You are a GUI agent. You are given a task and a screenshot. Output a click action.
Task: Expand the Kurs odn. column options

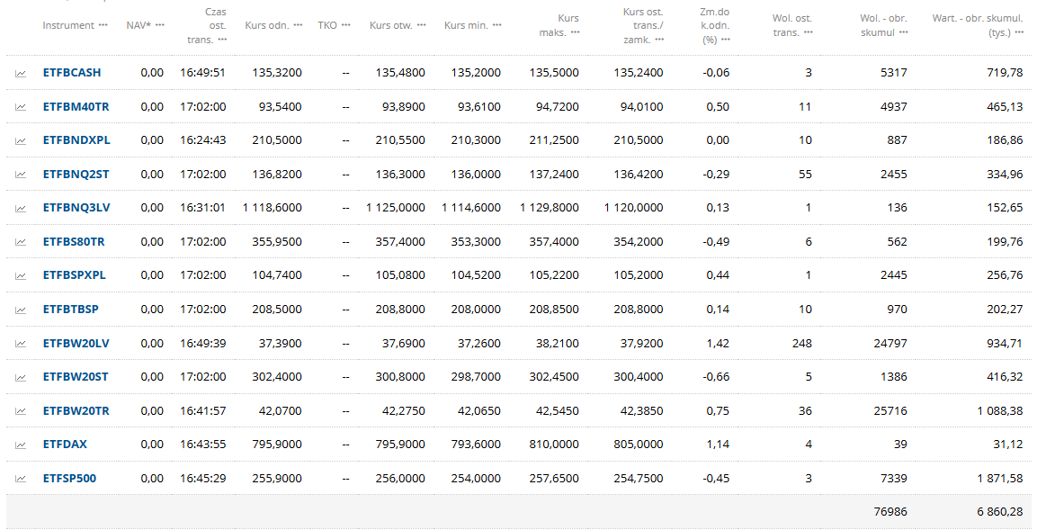coord(298,25)
